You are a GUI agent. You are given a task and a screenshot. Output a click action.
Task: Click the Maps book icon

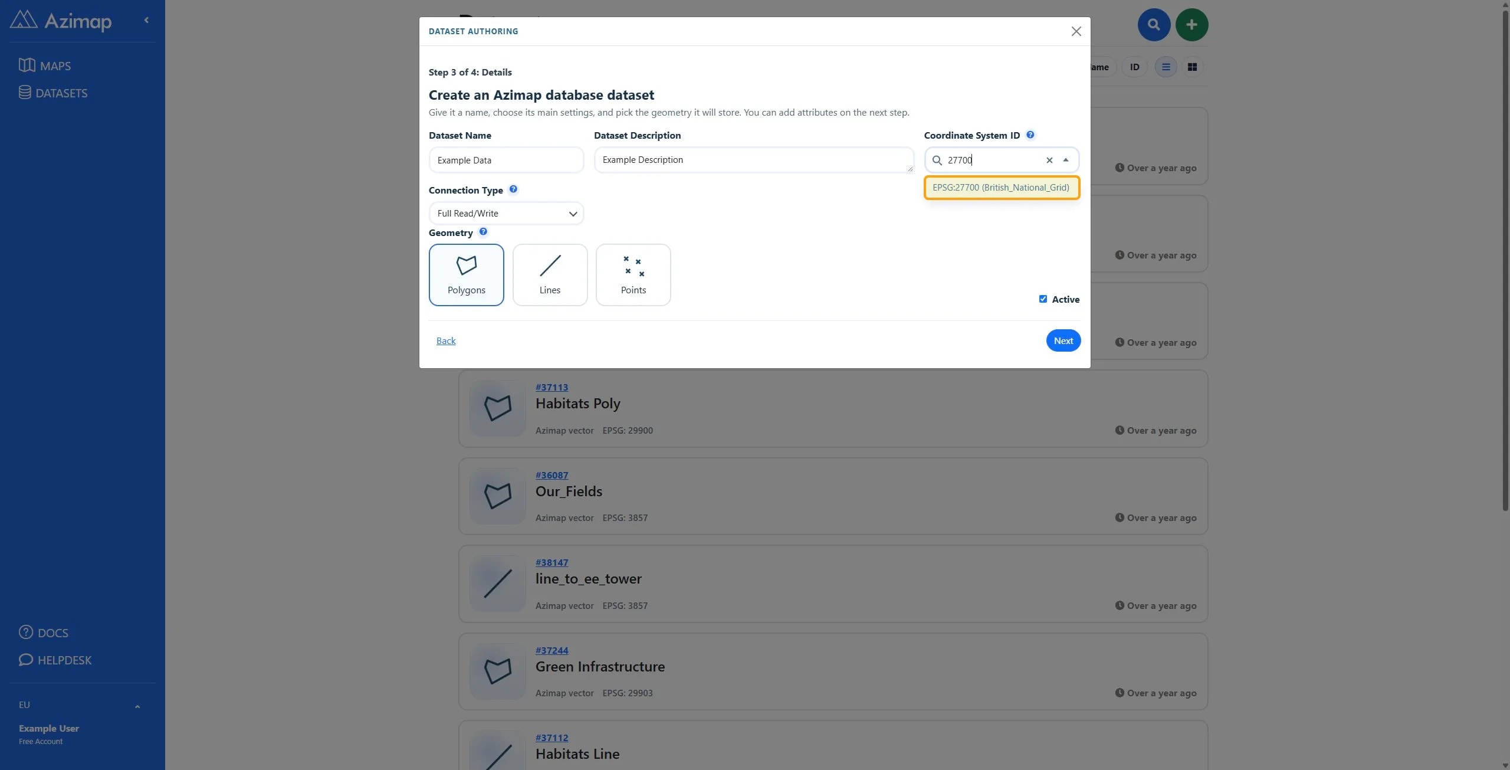pos(27,65)
